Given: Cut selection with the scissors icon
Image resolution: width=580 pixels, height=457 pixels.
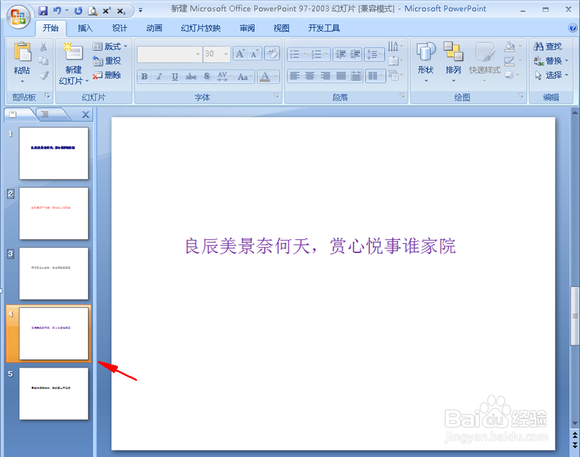Looking at the screenshot, I should click(x=43, y=46).
